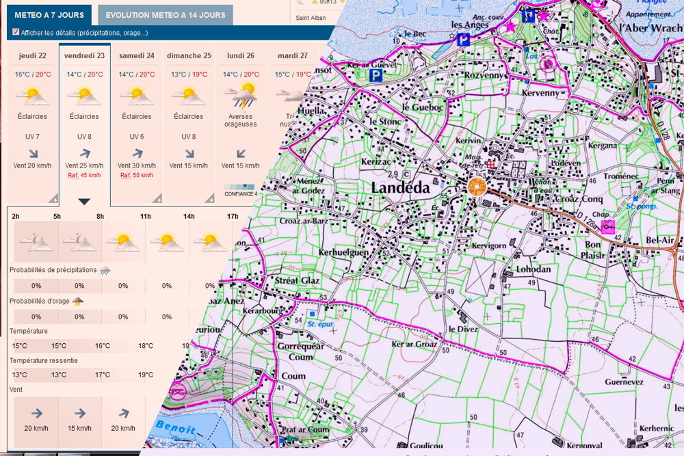Collapse vendredi 23 details black arrow
The image size is (684, 456).
[x=84, y=202]
